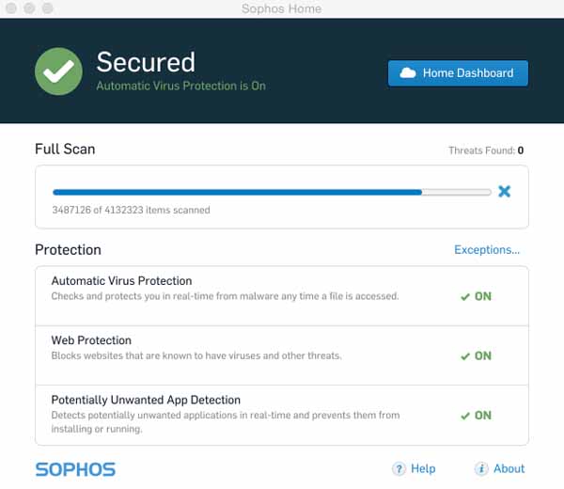This screenshot has width=564, height=489.
Task: Click the Full Scan progress bar
Action: pos(272,192)
